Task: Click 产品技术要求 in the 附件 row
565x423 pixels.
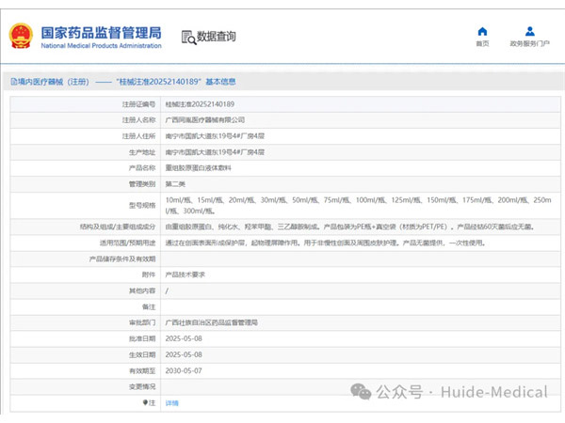Action: click(186, 274)
